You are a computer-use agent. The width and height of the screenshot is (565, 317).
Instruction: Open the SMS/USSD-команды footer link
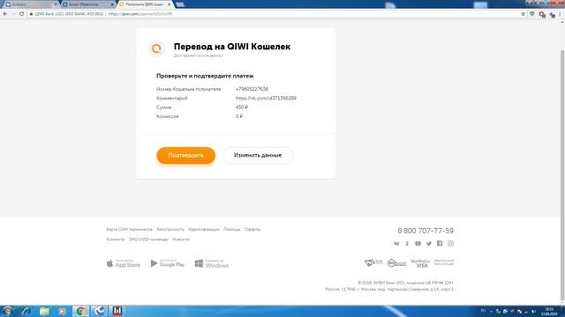[148, 240]
